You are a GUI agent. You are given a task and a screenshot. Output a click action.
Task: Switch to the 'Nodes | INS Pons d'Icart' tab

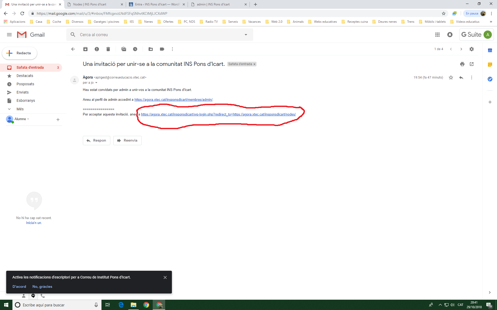(x=90, y=4)
